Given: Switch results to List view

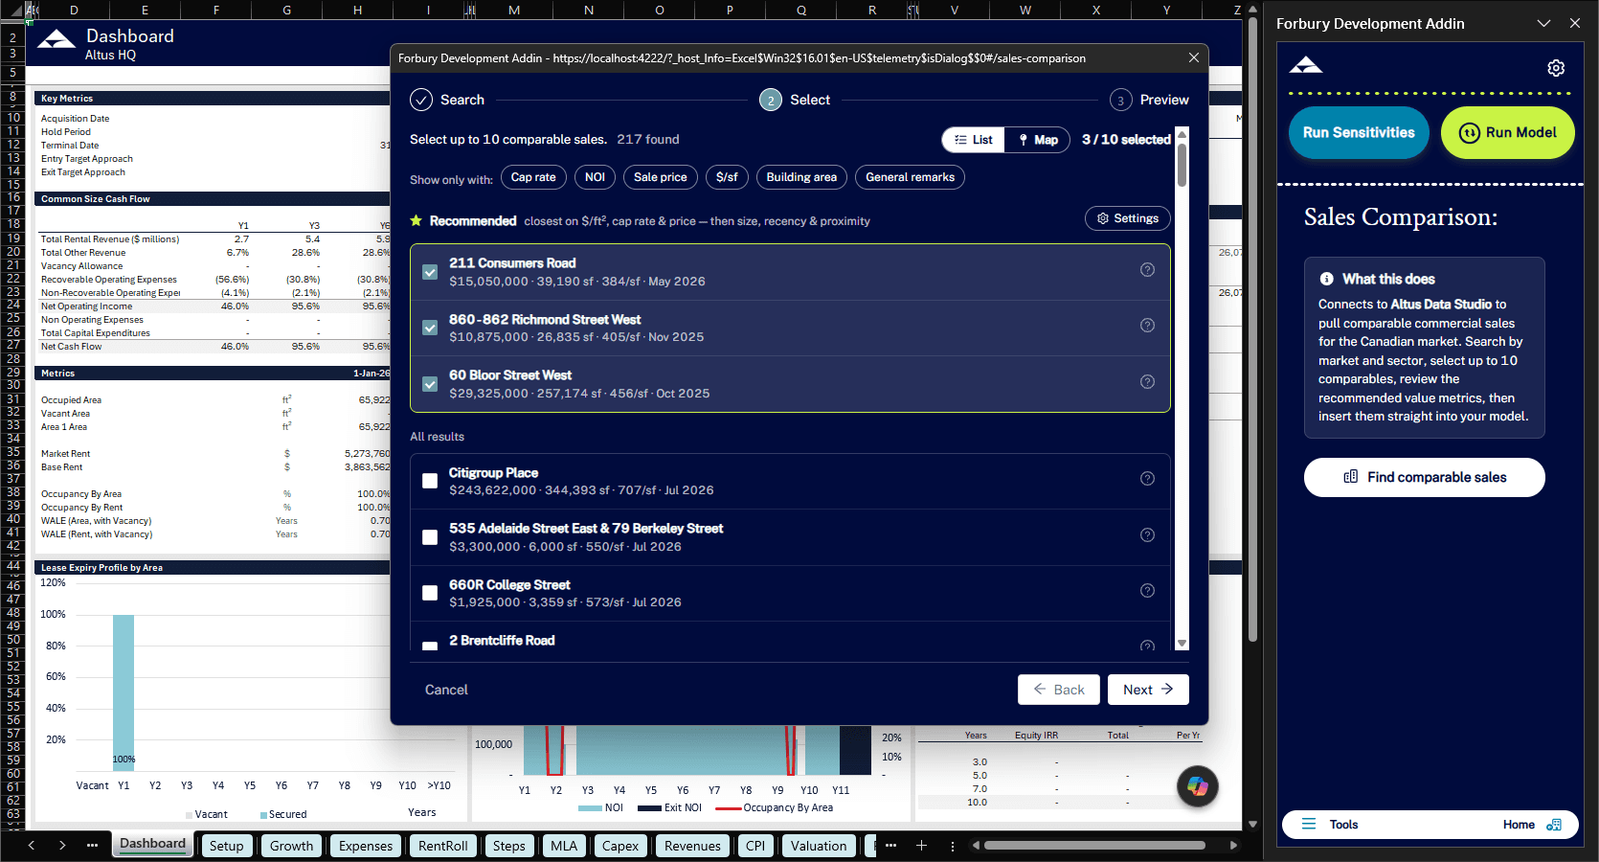Looking at the screenshot, I should tap(974, 140).
